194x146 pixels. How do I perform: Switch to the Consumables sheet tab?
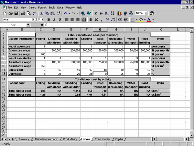[102, 139]
